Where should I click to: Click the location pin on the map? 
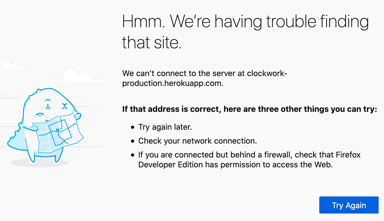pos(57,131)
